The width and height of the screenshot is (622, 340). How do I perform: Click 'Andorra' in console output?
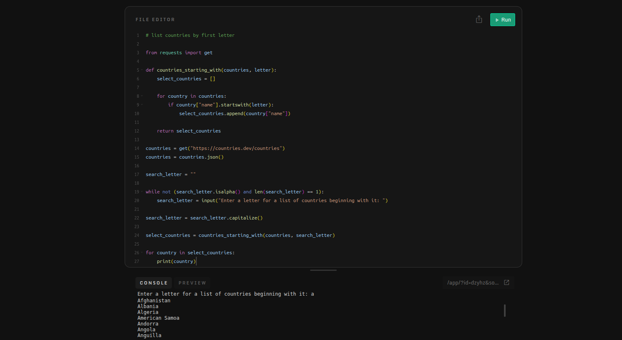click(148, 324)
